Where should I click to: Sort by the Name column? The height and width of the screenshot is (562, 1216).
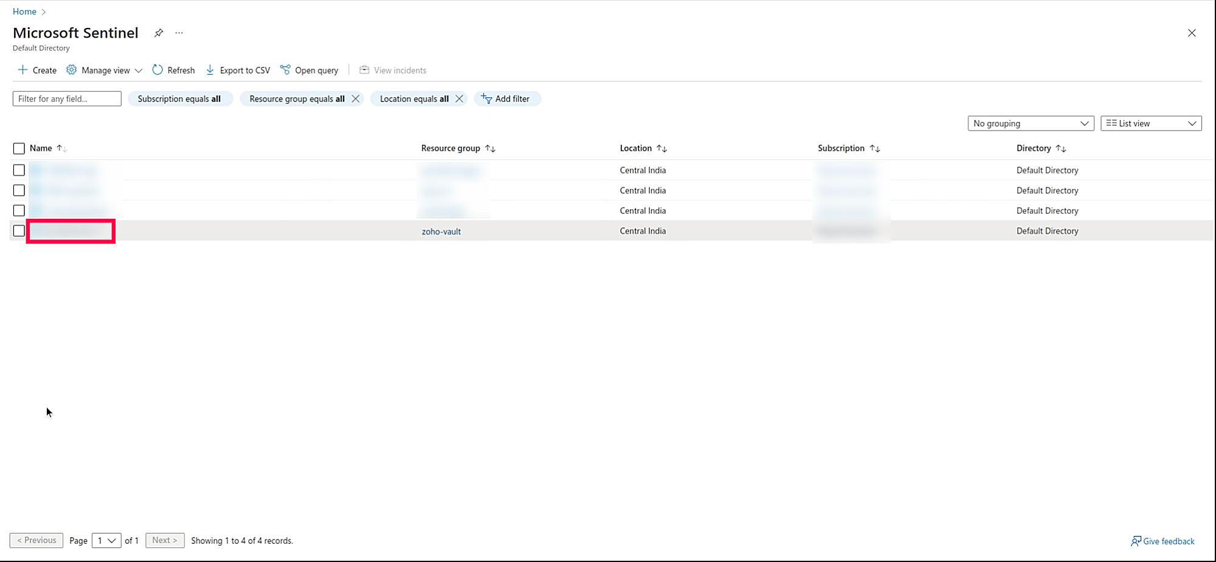pos(47,148)
